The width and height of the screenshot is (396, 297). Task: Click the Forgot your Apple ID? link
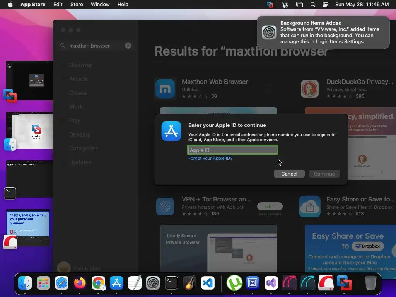tap(210, 158)
